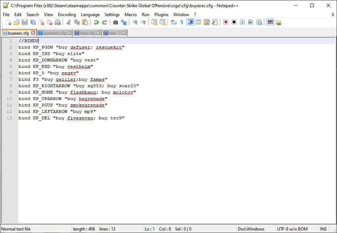Create a new file with toolbar icon
Viewport: 337px width, 233px height.
8,22
